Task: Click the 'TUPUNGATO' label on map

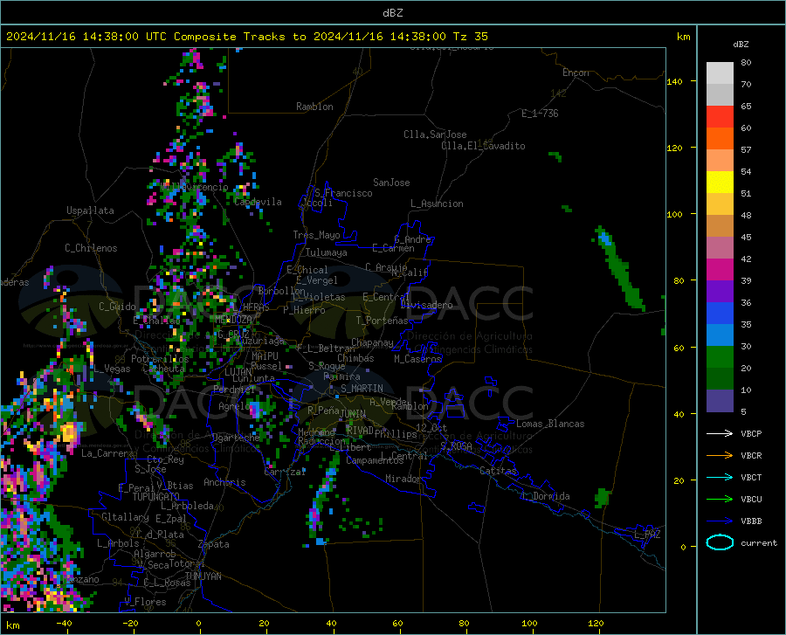Action: tap(156, 497)
